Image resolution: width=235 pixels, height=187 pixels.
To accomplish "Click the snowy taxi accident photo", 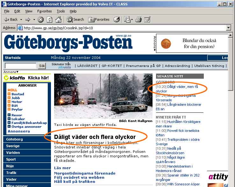I will click(103, 96).
